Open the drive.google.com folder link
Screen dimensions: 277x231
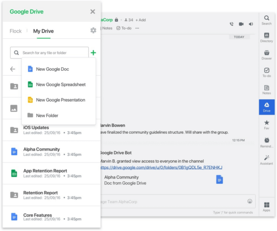tap(161, 168)
